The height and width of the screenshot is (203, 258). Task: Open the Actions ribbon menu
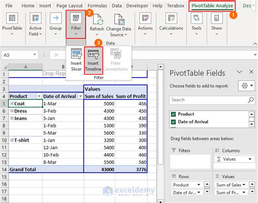click(145, 24)
